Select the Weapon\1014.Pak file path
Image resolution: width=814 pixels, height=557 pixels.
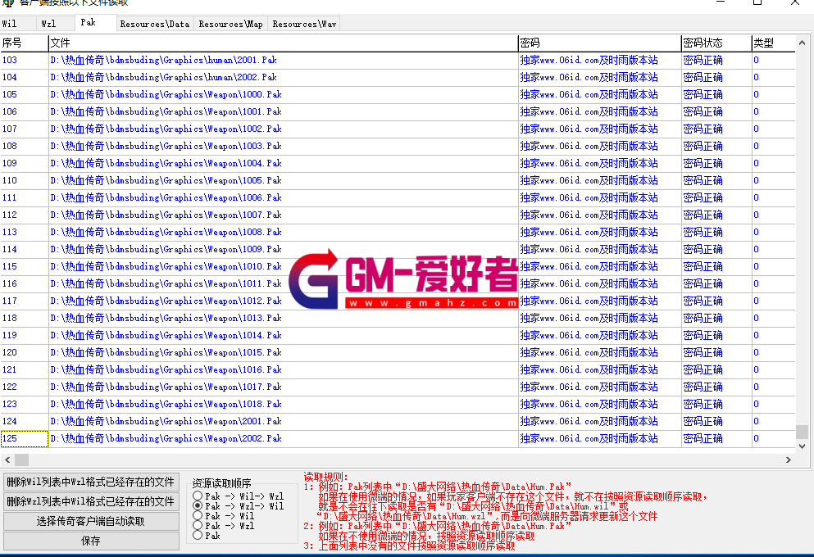166,335
